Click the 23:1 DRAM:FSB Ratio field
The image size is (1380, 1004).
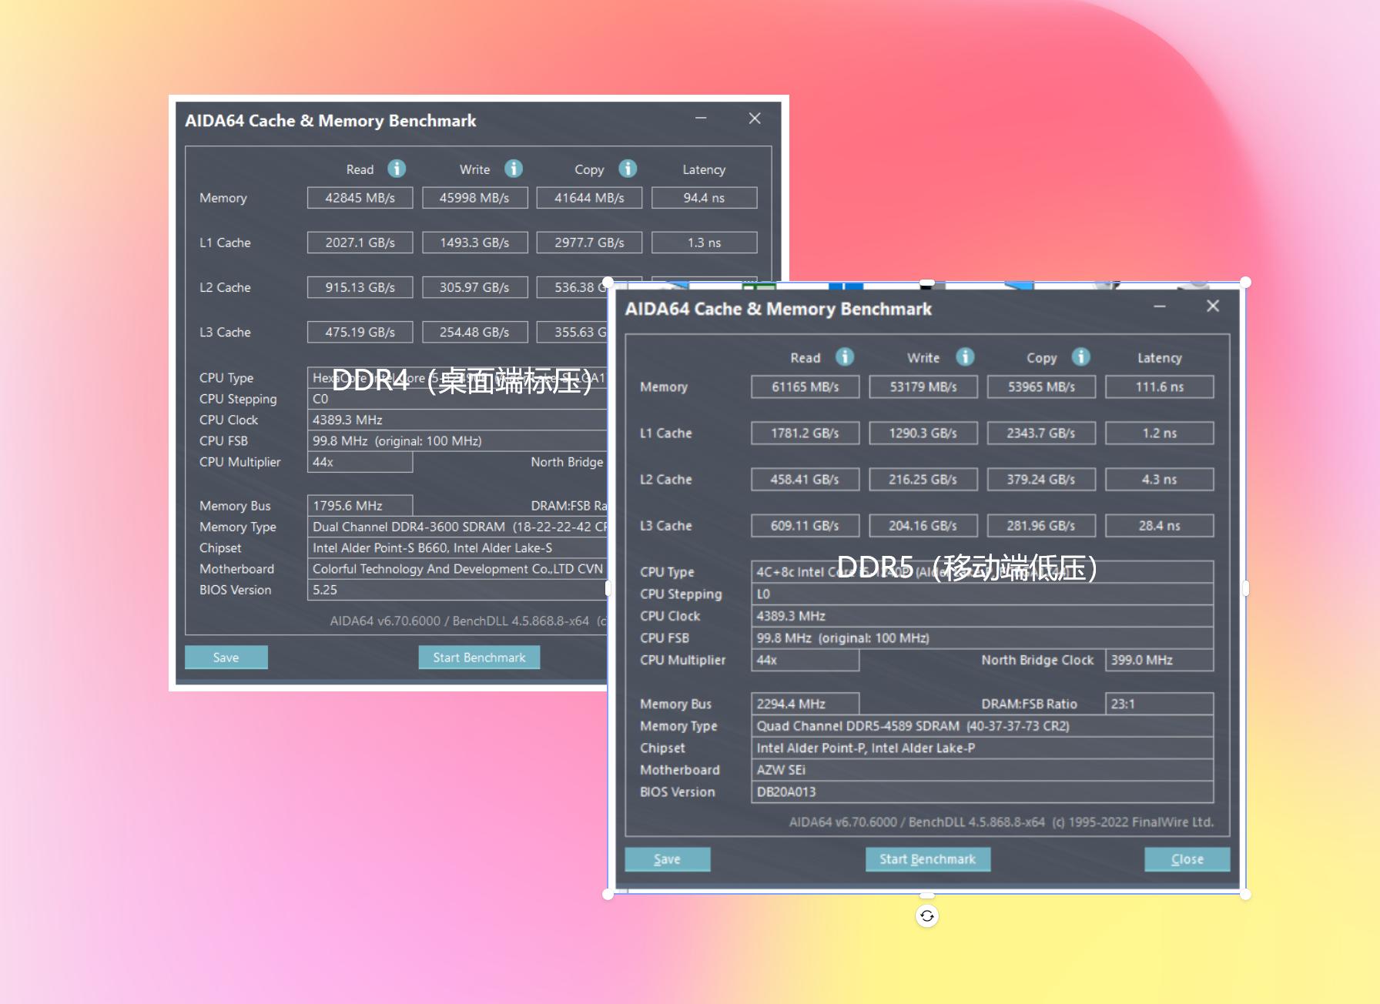coord(1159,704)
